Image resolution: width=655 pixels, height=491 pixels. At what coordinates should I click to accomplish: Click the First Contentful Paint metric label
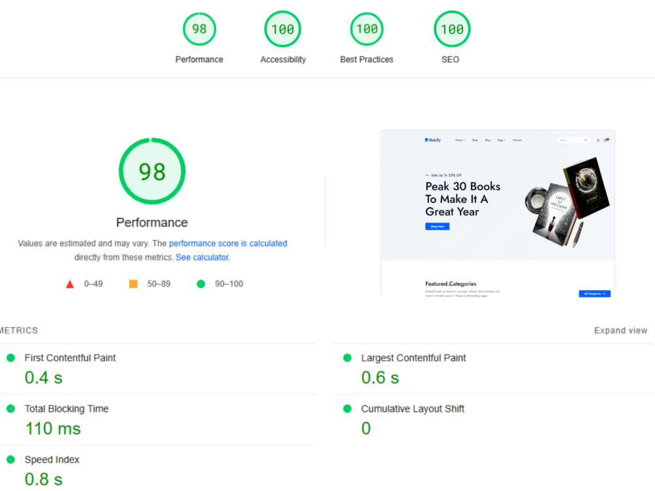(x=70, y=358)
